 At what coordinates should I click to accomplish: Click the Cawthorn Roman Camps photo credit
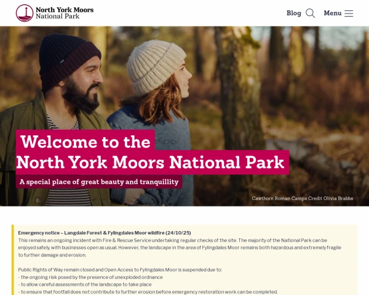[303, 198]
